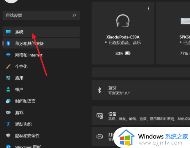This screenshot has width=190, height=148.
Task: Open XiaoduPods-C59A more options menu
Action: (149, 9)
